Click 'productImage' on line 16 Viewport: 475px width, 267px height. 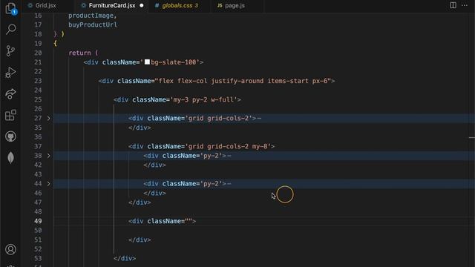pyautogui.click(x=91, y=16)
